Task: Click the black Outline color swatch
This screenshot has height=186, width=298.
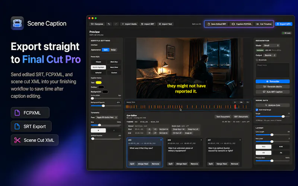Action: pos(101,87)
